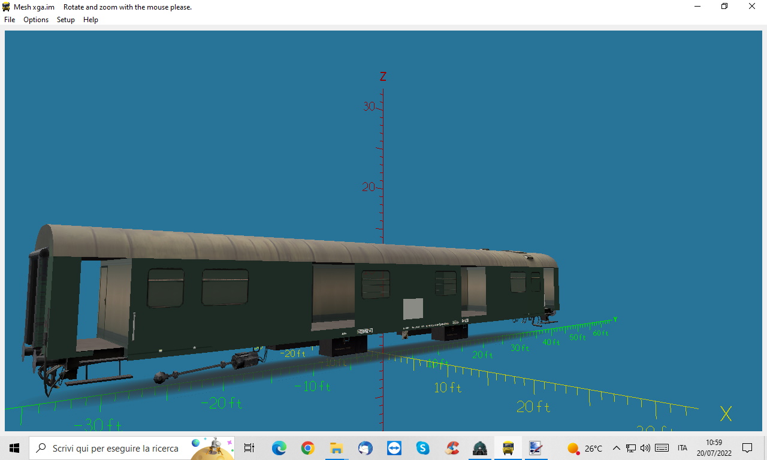The image size is (767, 460).
Task: Click the Mesh viewer title bar app icon
Action: tap(7, 7)
